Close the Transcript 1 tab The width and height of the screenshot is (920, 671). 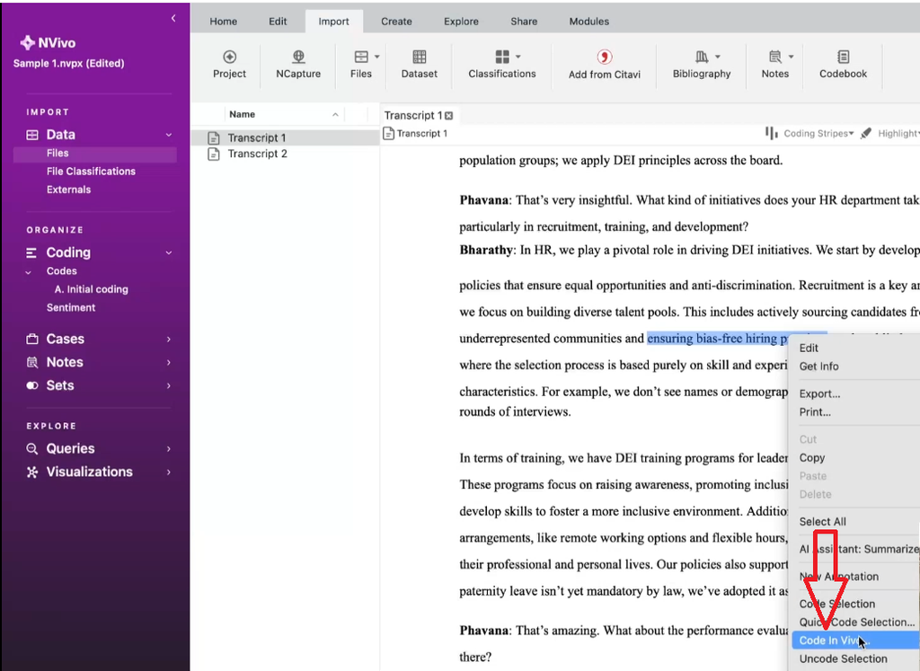[449, 116]
